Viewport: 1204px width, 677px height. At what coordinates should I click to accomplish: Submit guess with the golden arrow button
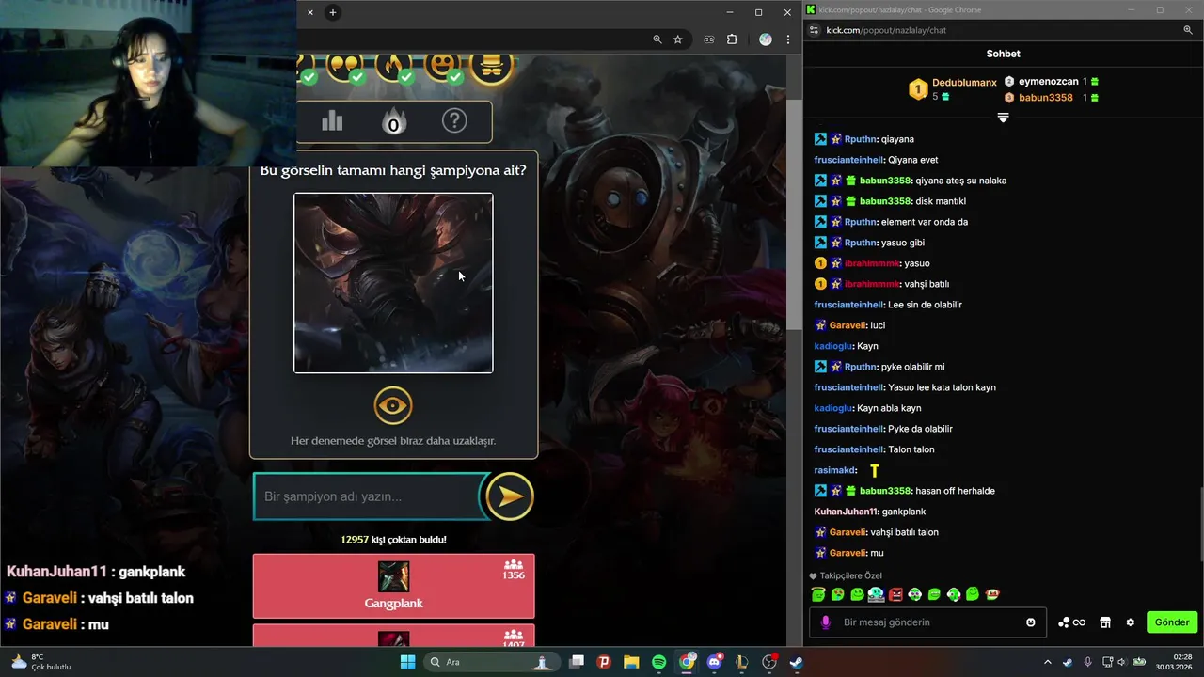[x=510, y=496]
